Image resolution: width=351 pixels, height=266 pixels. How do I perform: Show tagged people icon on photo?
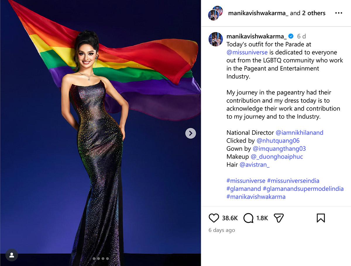(12, 255)
